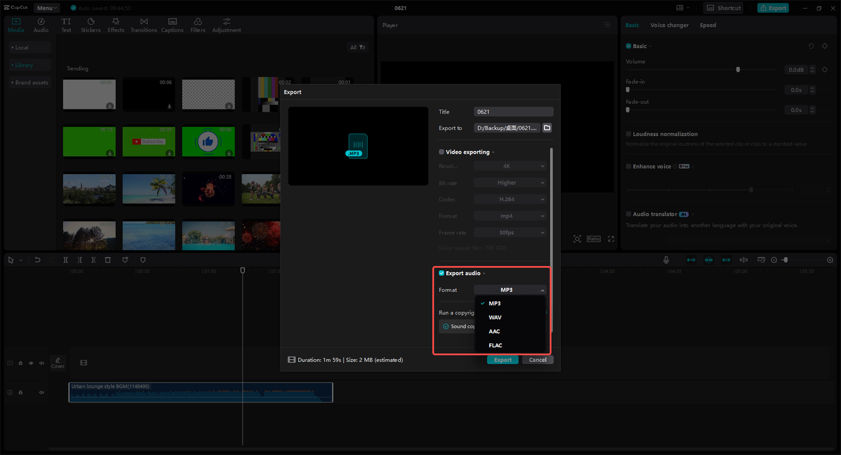
Task: Enable the Enhance voice checkbox
Action: [628, 166]
